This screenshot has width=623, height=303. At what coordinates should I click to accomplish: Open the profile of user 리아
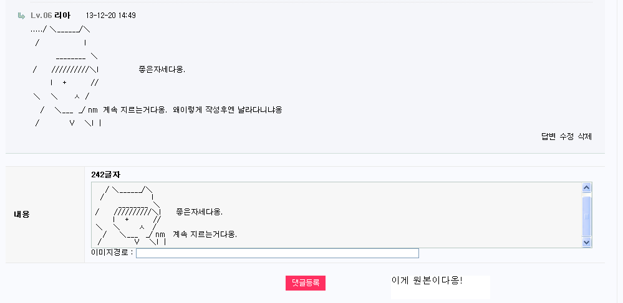pos(62,16)
